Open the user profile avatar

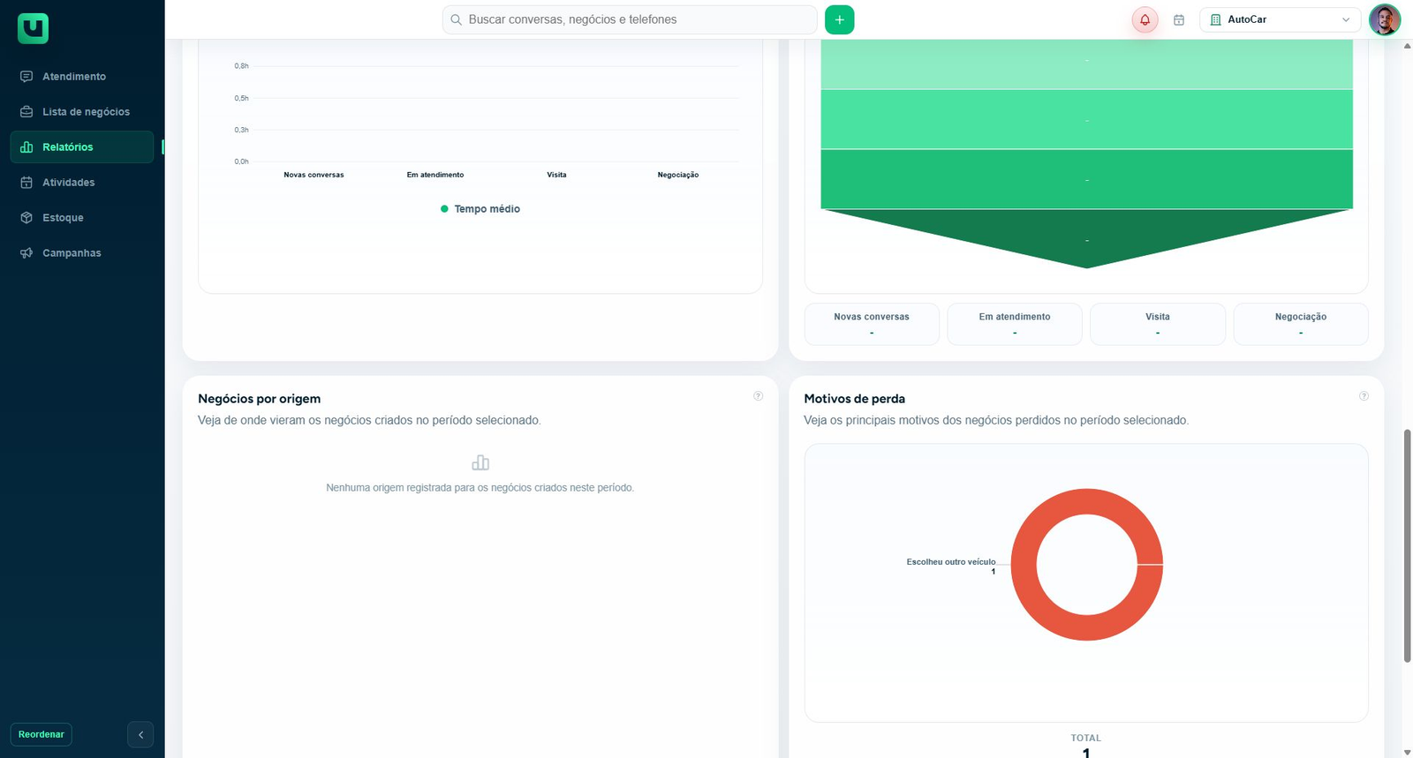coord(1385,19)
